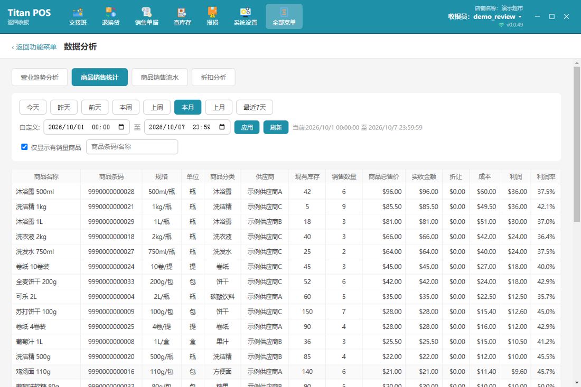This screenshot has height=387, width=581.
Task: Click the 刷新 refresh button
Action: point(276,127)
